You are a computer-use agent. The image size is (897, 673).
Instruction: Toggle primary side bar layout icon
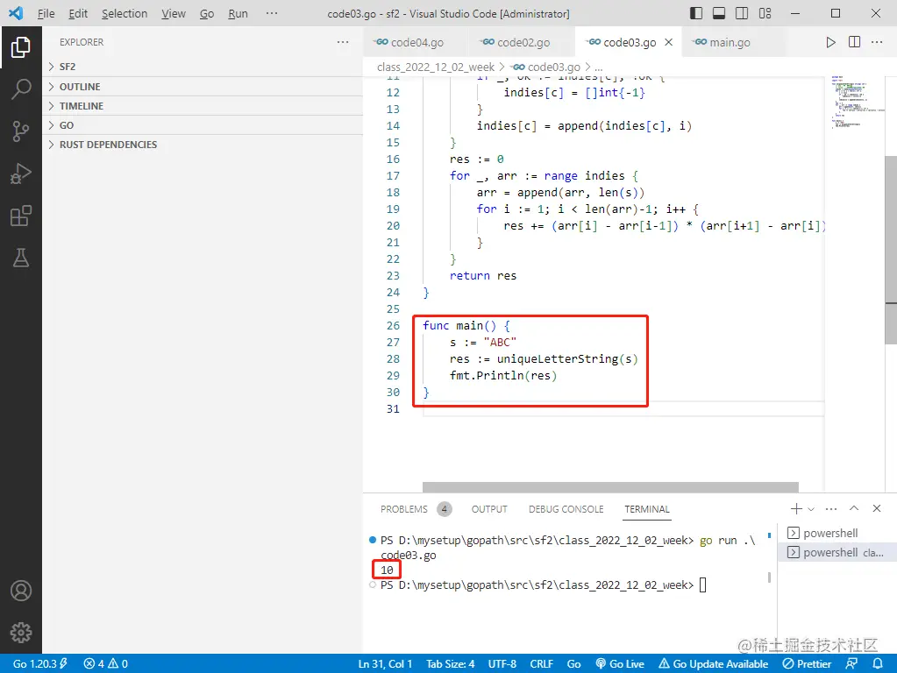point(695,13)
